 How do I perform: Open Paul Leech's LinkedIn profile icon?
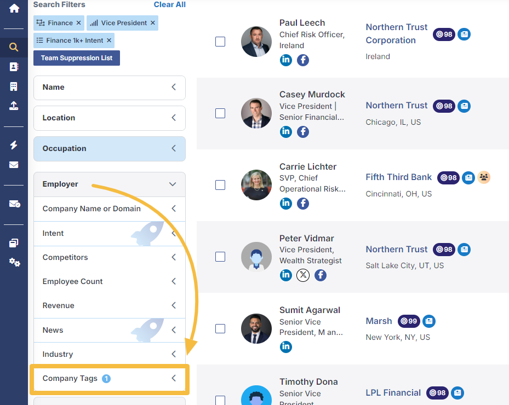[286, 60]
